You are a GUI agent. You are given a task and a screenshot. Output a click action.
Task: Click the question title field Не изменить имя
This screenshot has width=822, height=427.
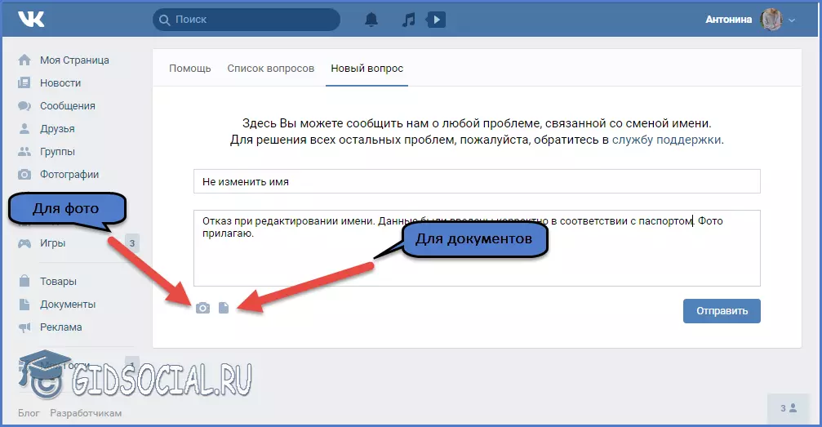coord(476,181)
